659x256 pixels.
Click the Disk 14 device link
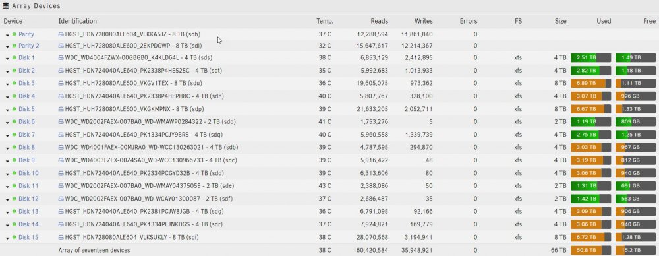[x=28, y=224]
